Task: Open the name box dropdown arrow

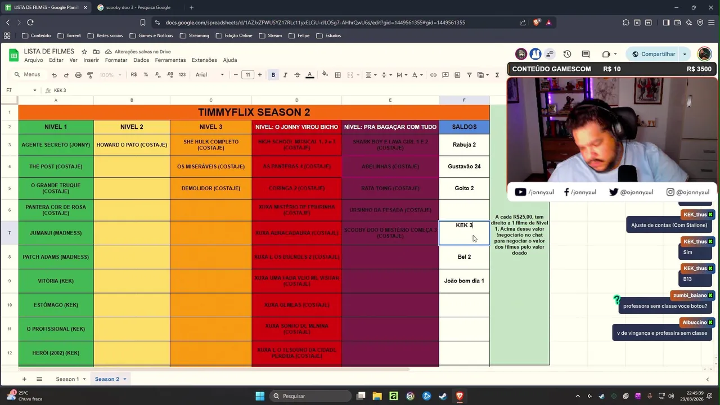Action: pos(35,91)
